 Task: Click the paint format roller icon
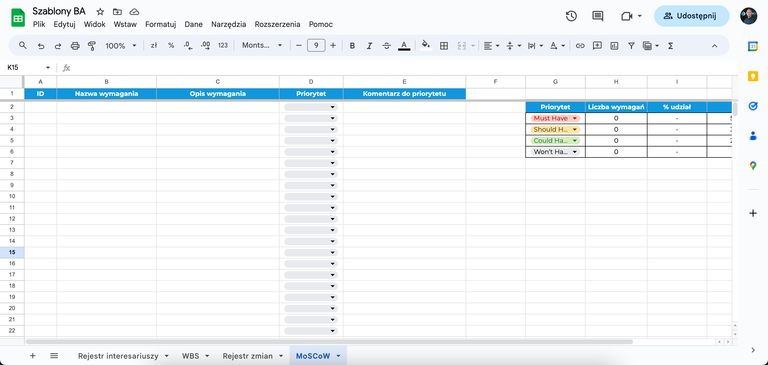click(x=92, y=46)
